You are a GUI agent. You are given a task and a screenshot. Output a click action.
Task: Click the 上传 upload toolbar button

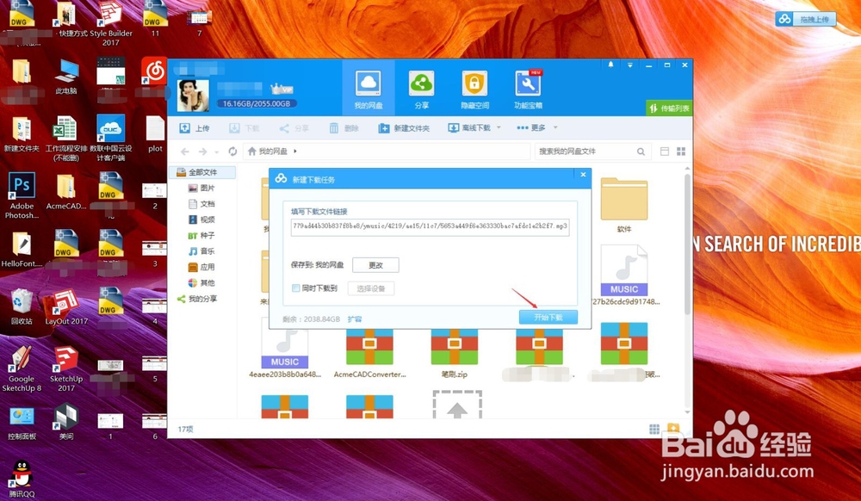pos(195,128)
